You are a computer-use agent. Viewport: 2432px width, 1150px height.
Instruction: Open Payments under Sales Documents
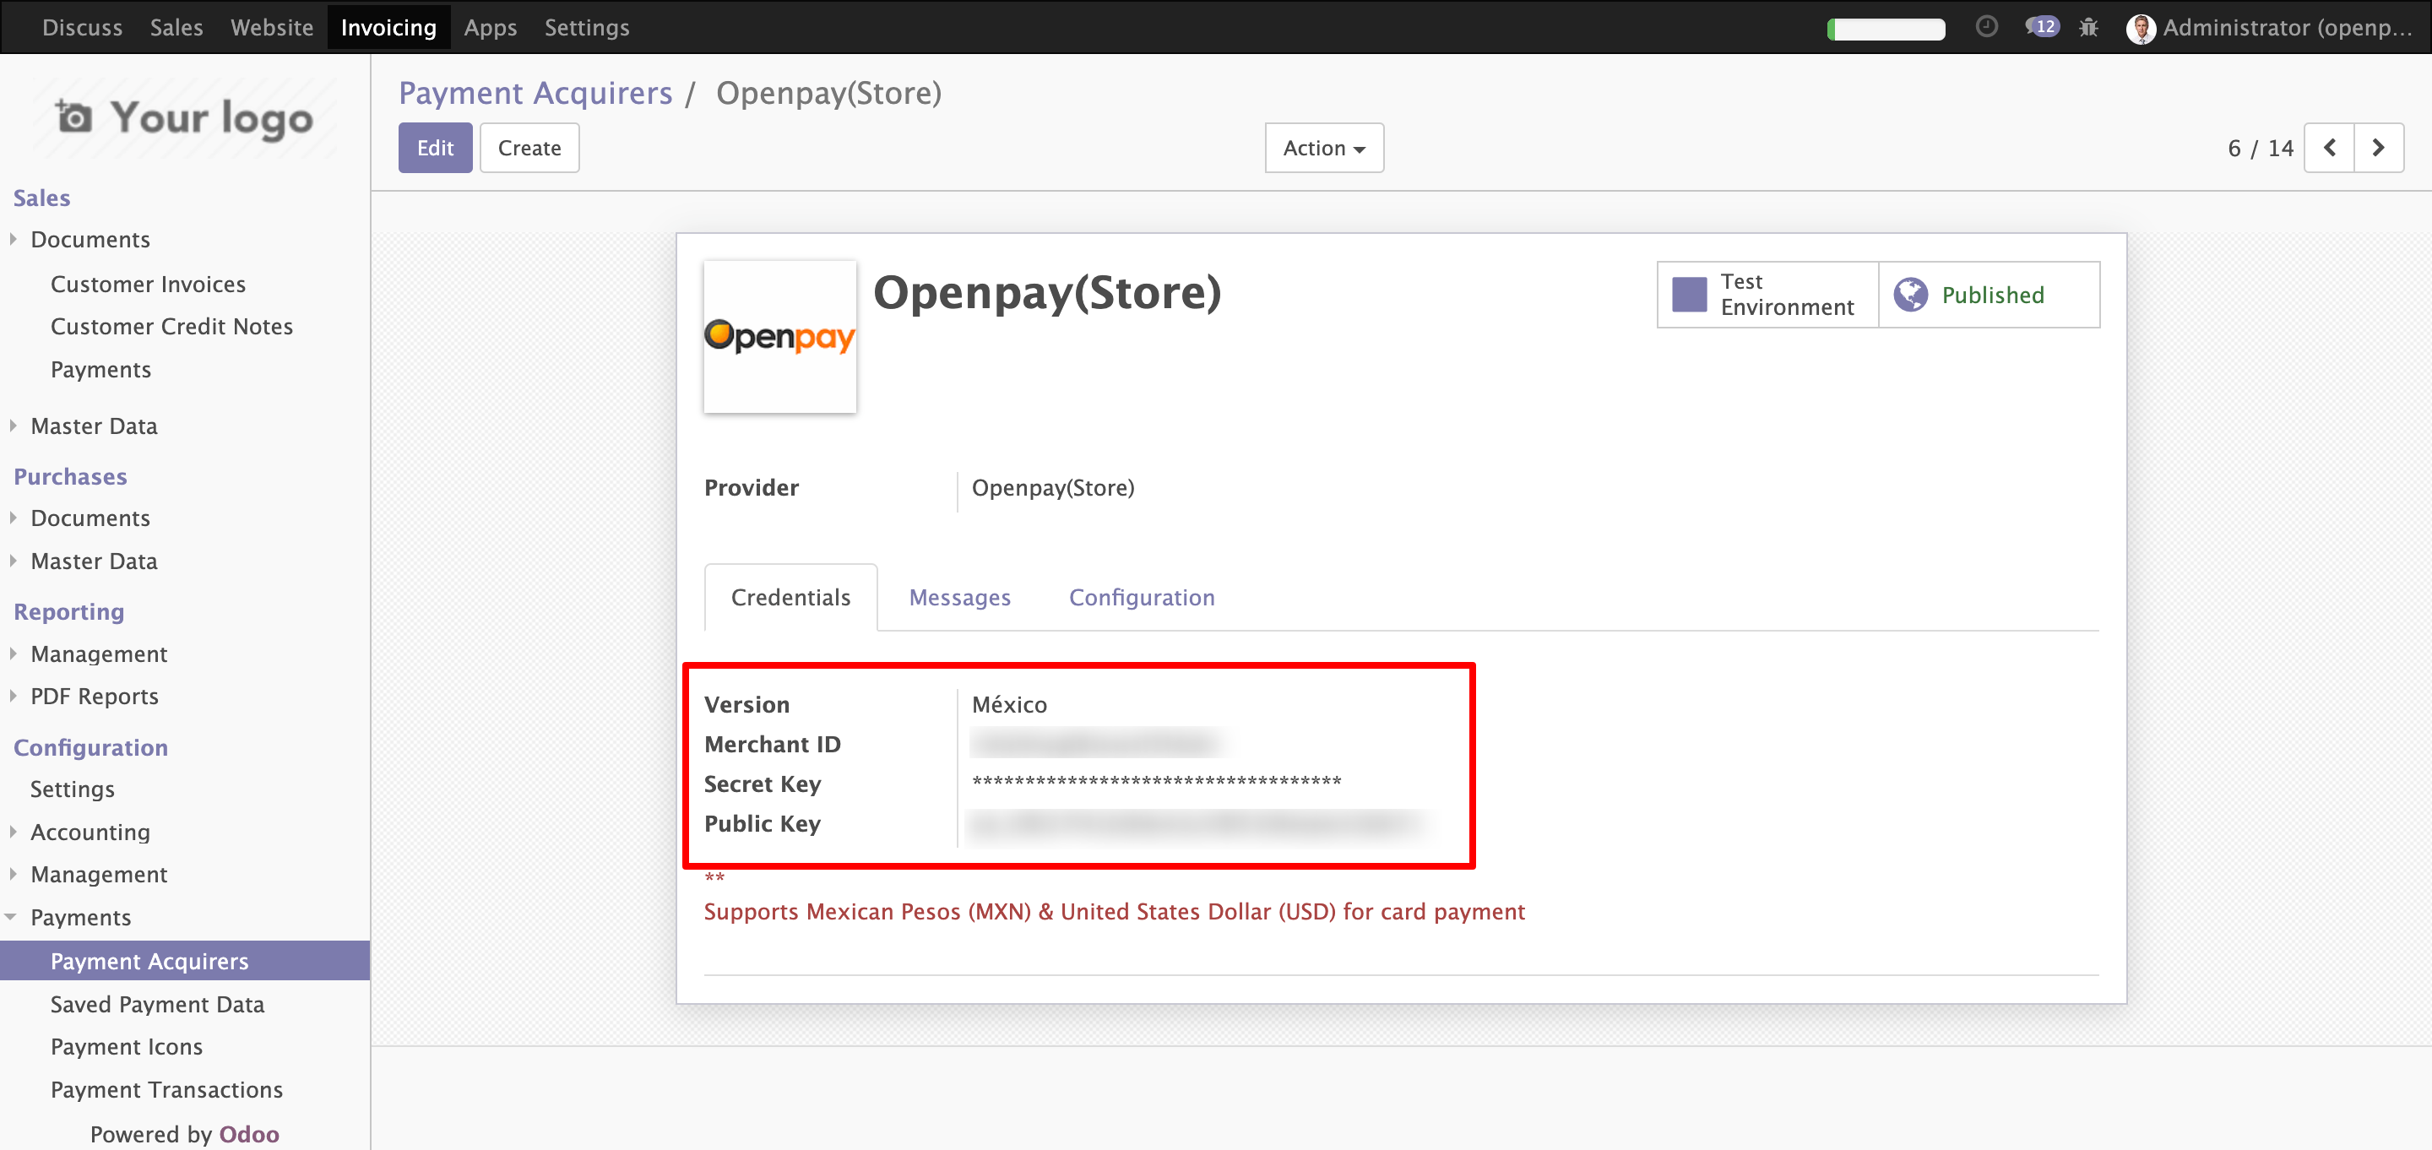click(101, 369)
